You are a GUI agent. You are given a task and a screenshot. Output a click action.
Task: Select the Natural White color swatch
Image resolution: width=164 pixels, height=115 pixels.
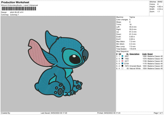coord(122,68)
